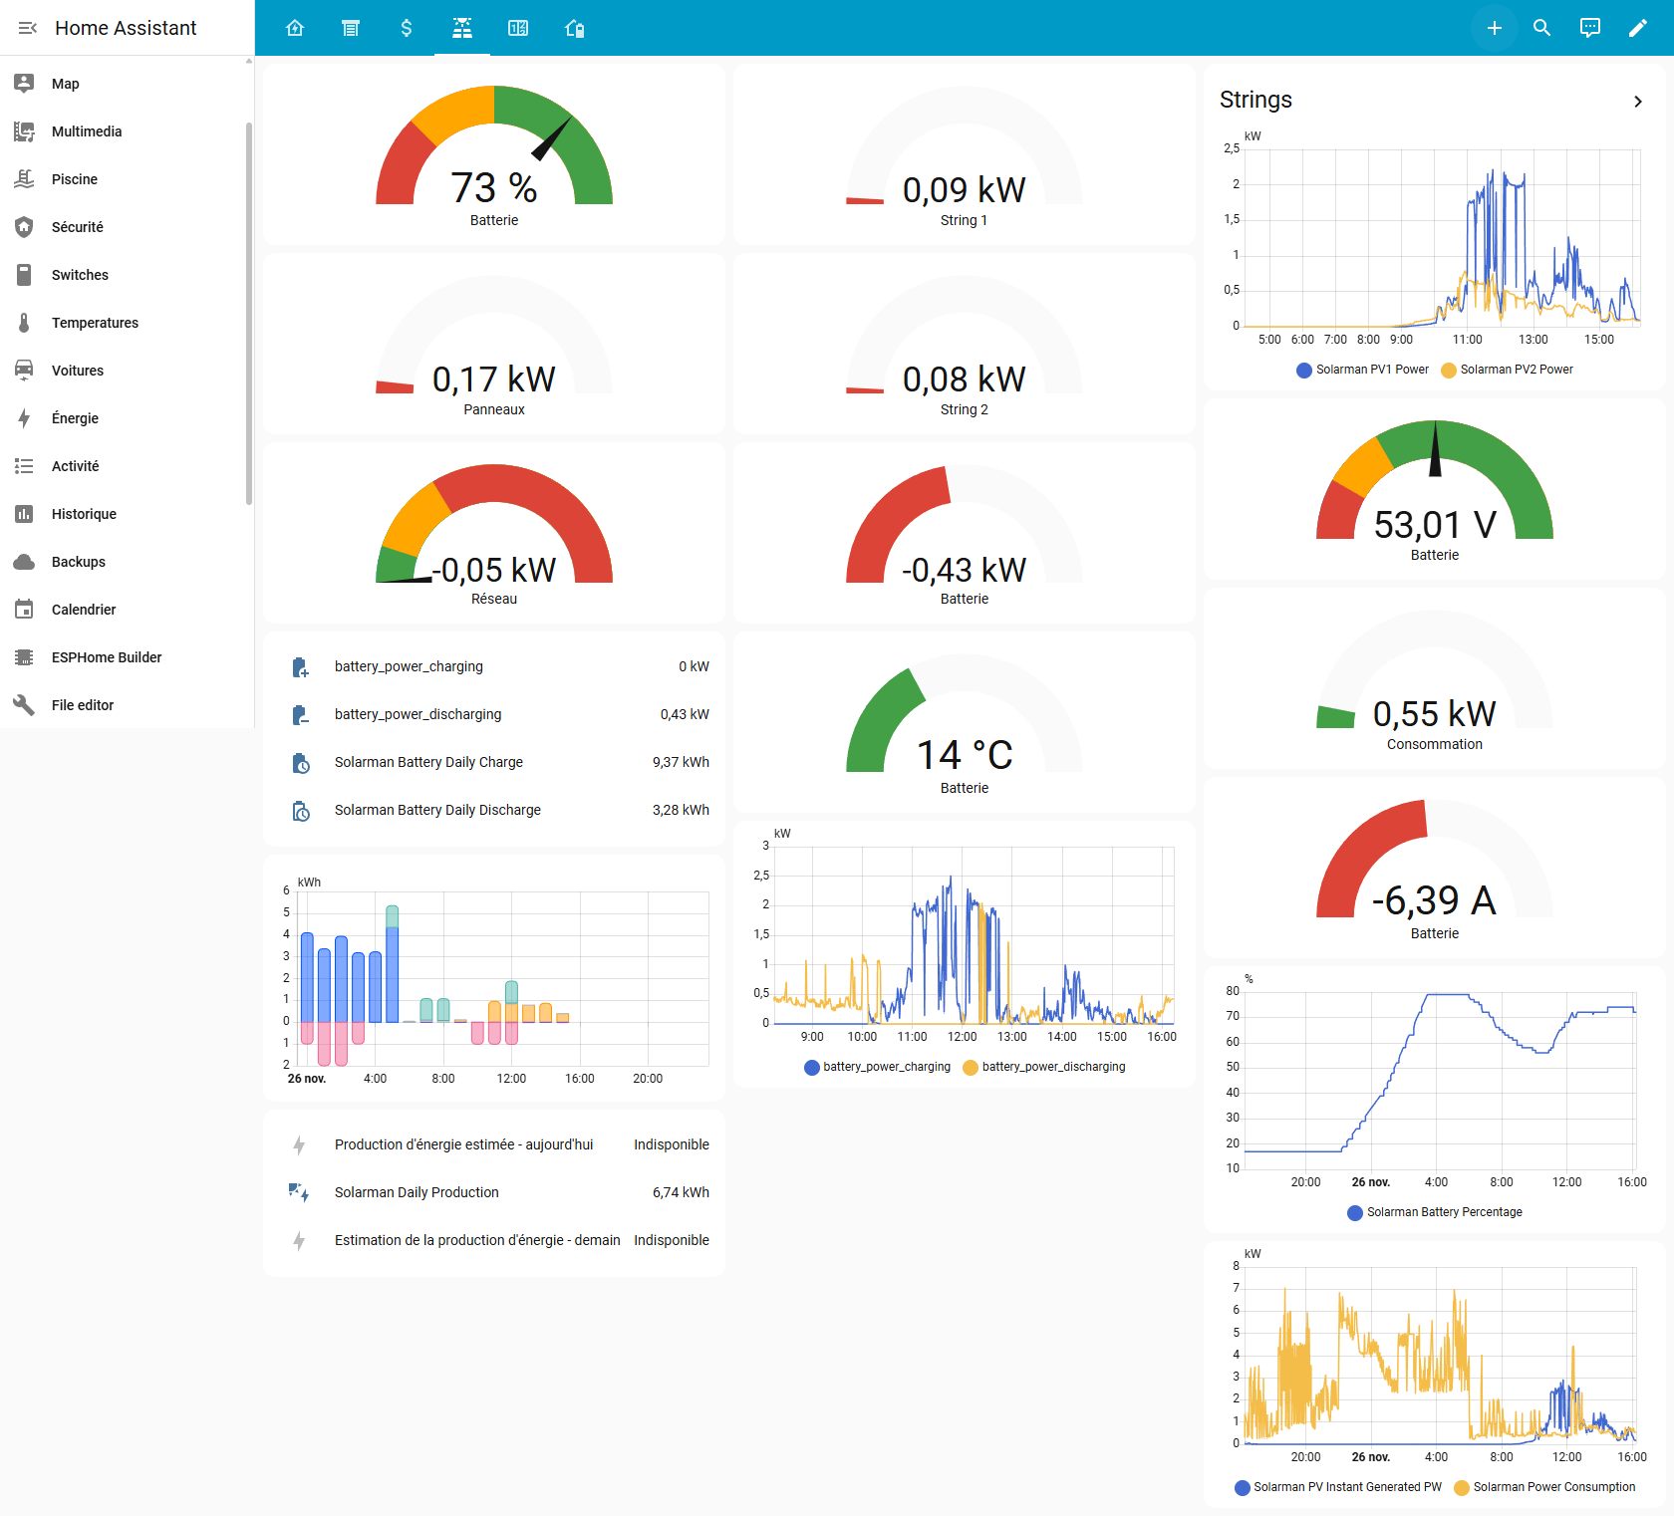Open the 73 % Batterie gauge card
The image size is (1674, 1516).
coord(494,155)
